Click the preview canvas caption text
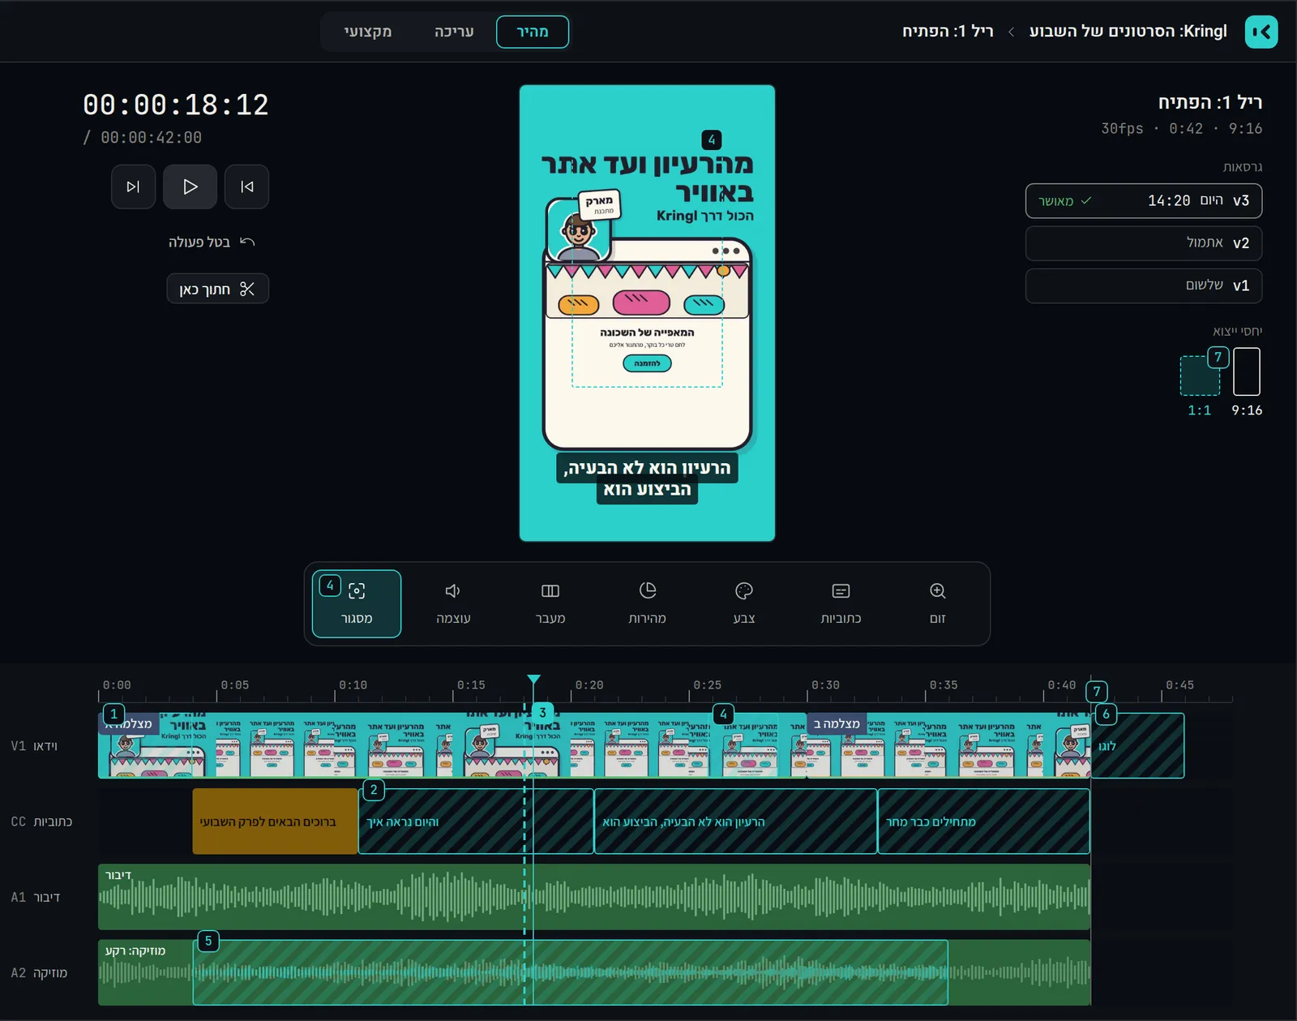The width and height of the screenshot is (1297, 1021). 647,478
